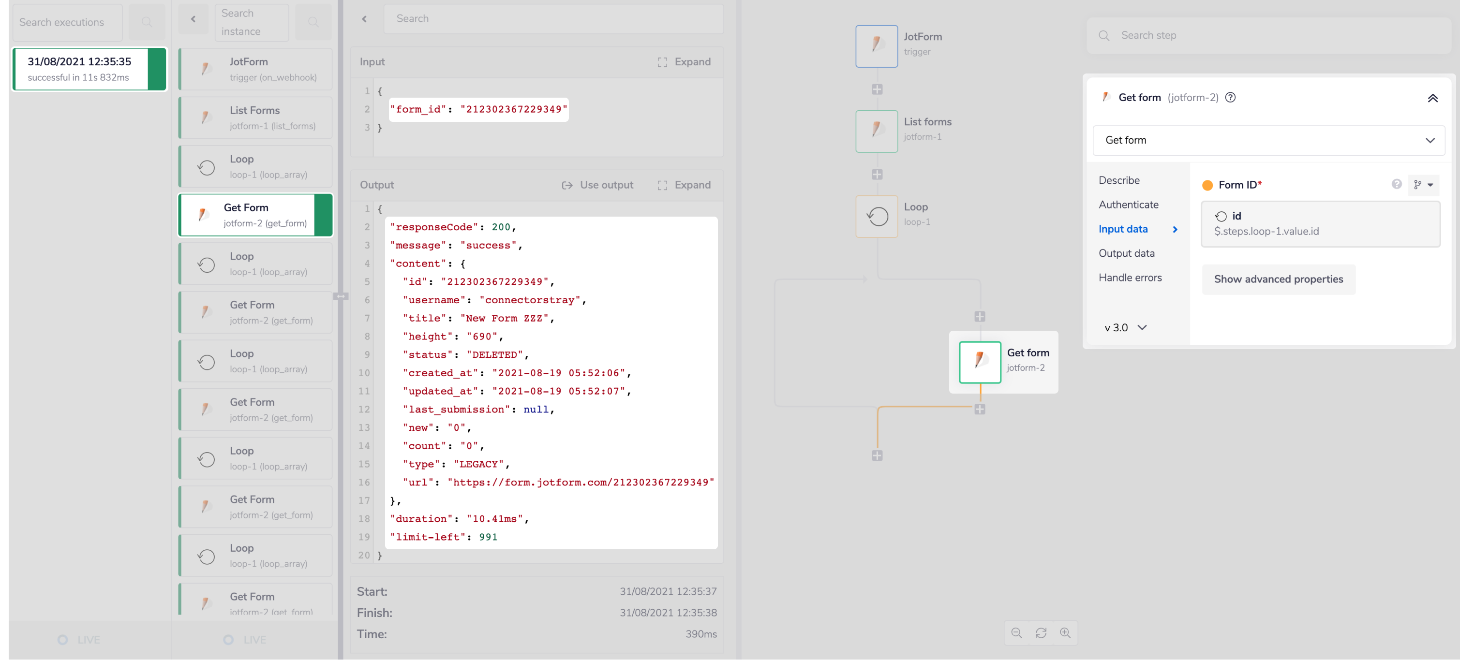
Task: Click the plus icon below the JotForm trigger
Action: pos(877,89)
